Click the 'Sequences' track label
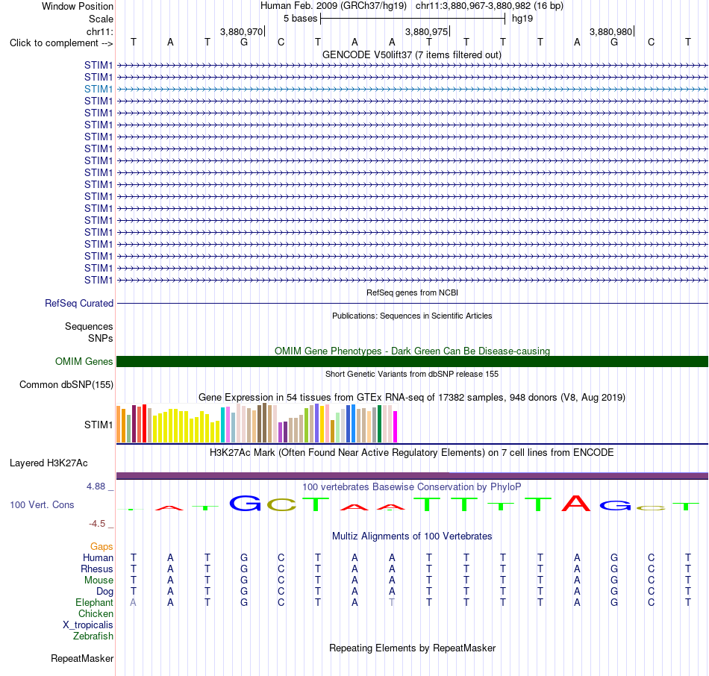The height and width of the screenshot is (676, 709). (89, 327)
